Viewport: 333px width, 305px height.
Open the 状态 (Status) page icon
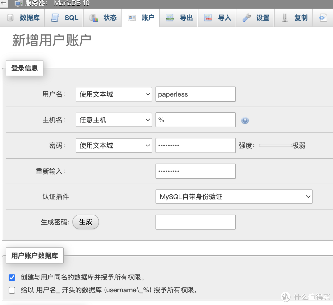coord(94,18)
